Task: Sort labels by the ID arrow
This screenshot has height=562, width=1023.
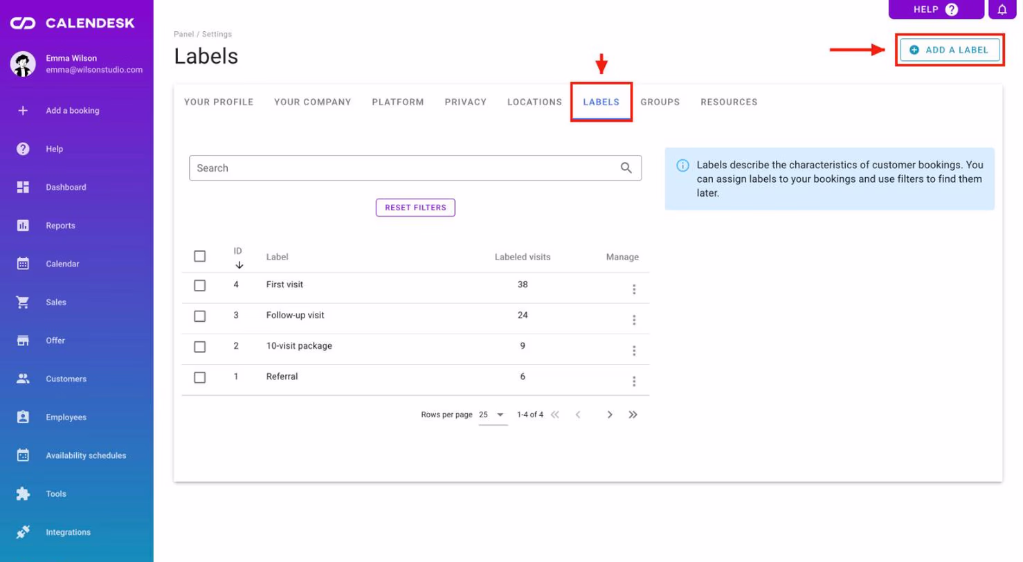Action: [x=239, y=265]
